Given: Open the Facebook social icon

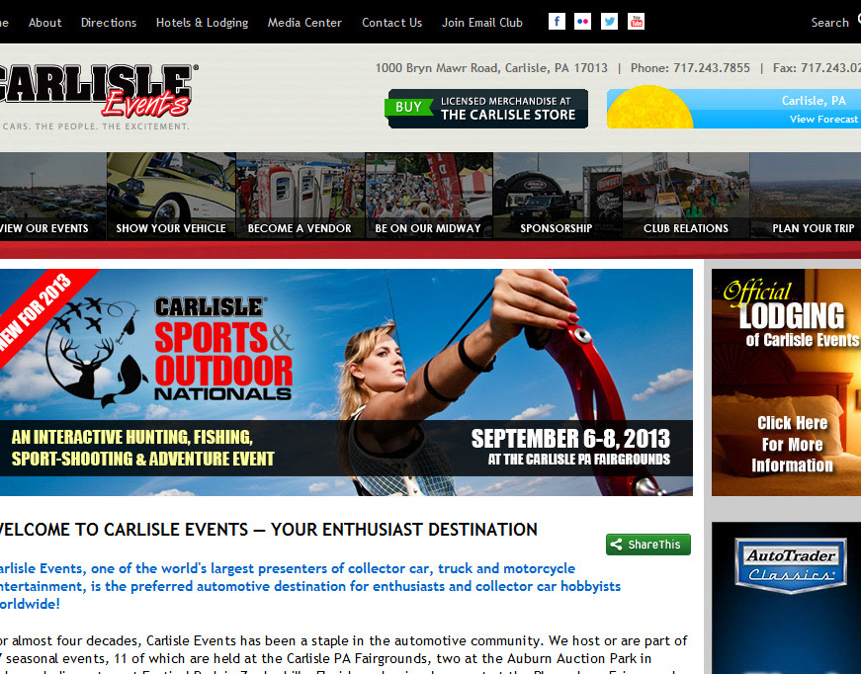Looking at the screenshot, I should [557, 22].
